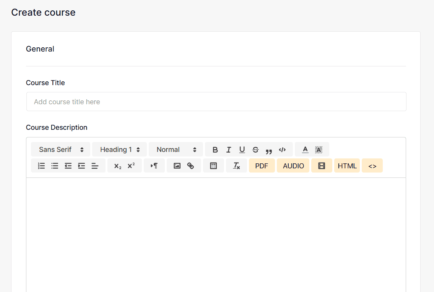Viewport: 434px width, 292px height.
Task: Apply blockquote formatting
Action: [269, 149]
